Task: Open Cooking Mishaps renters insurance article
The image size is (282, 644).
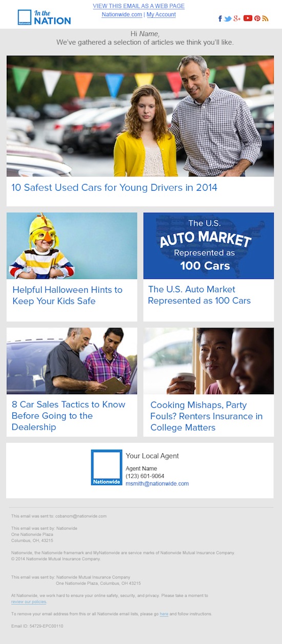Action: pos(207,416)
